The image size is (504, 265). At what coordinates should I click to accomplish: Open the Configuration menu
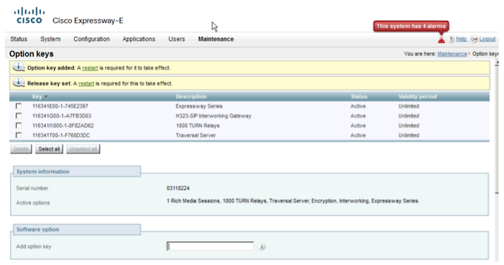pos(92,39)
